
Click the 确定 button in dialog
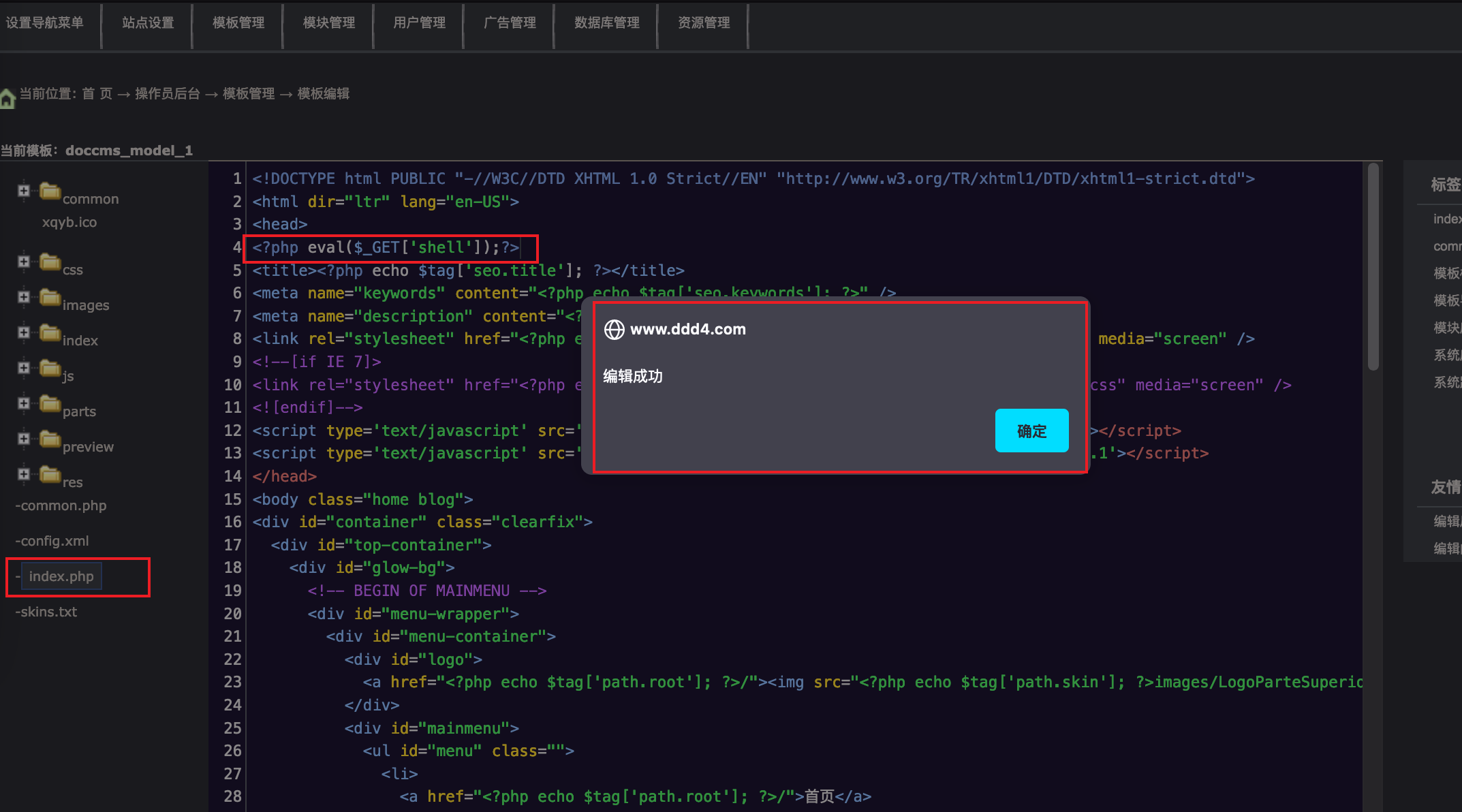(1031, 431)
